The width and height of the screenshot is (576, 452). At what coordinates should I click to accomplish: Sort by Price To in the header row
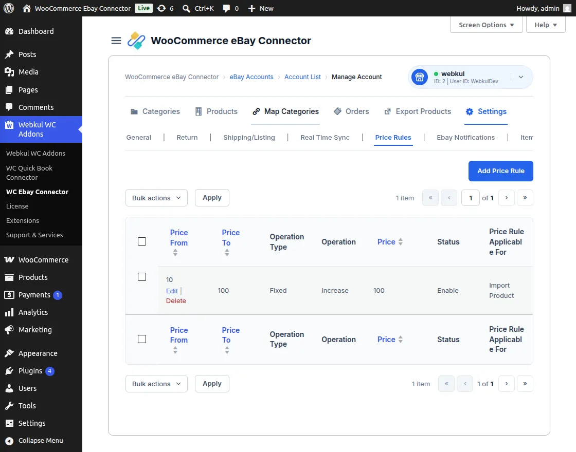click(231, 242)
